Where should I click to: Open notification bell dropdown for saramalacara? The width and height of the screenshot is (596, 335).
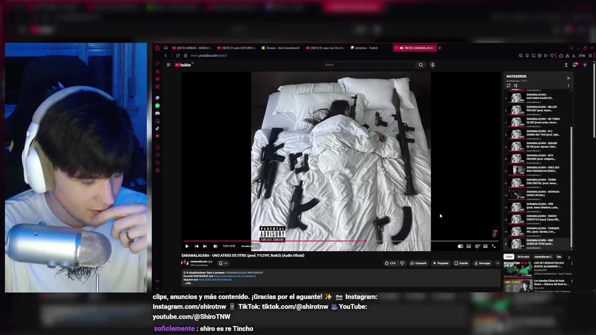point(223,263)
